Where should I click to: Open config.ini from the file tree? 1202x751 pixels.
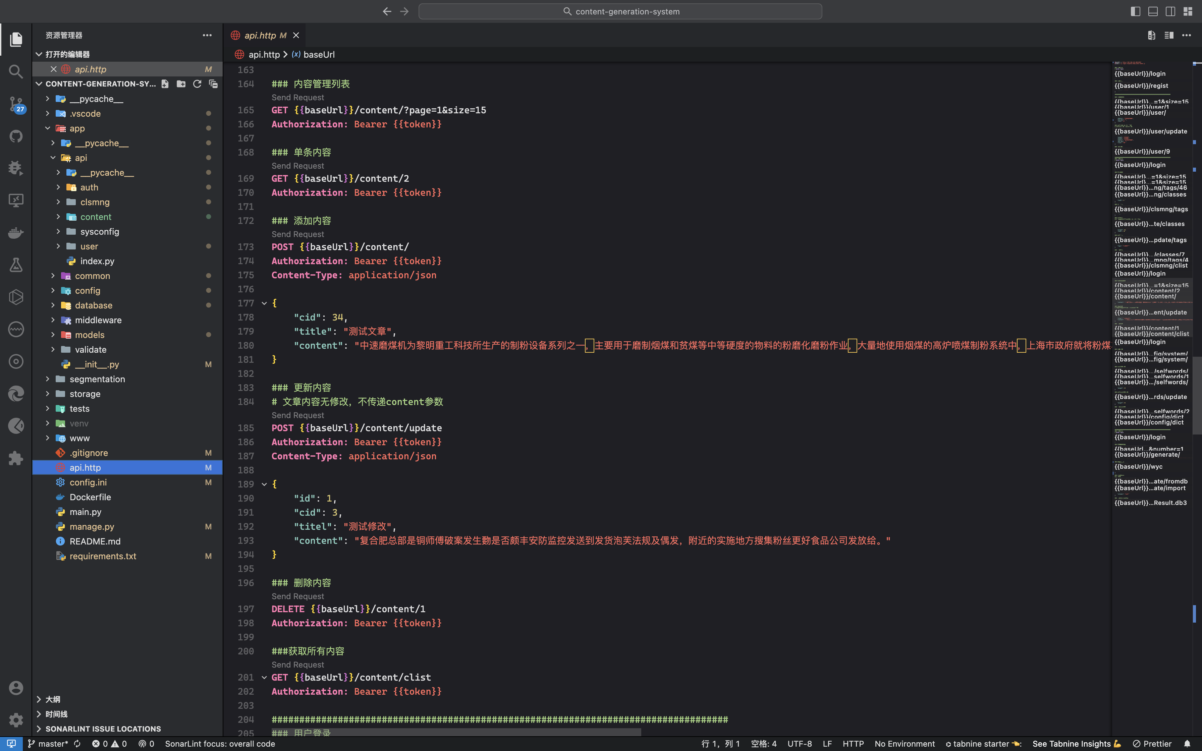[x=127, y=482]
